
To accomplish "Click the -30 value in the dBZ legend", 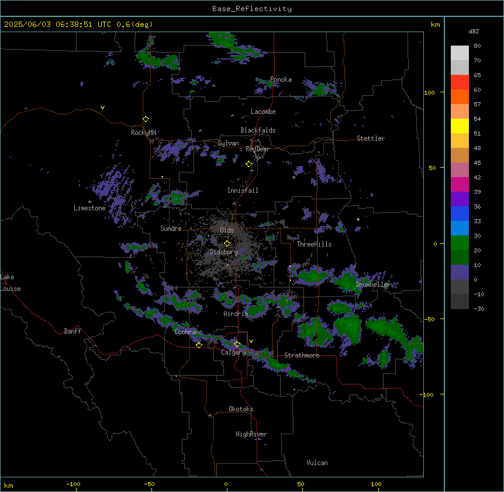I will pos(479,309).
